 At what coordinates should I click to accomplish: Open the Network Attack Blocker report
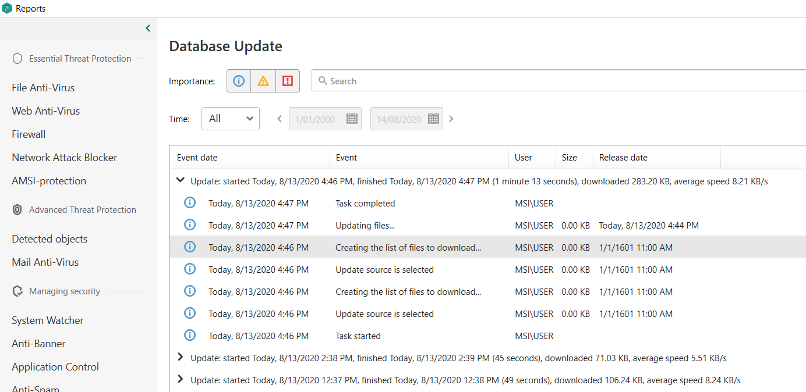point(64,158)
